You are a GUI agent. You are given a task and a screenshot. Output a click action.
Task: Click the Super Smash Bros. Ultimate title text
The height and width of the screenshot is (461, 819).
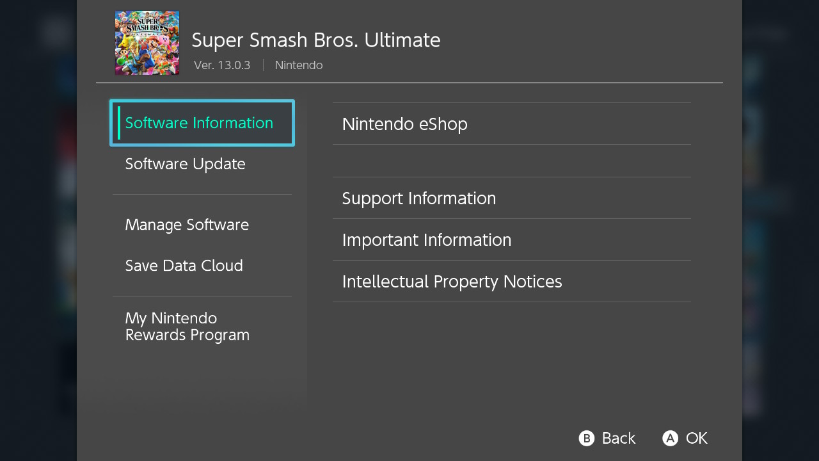pyautogui.click(x=316, y=40)
